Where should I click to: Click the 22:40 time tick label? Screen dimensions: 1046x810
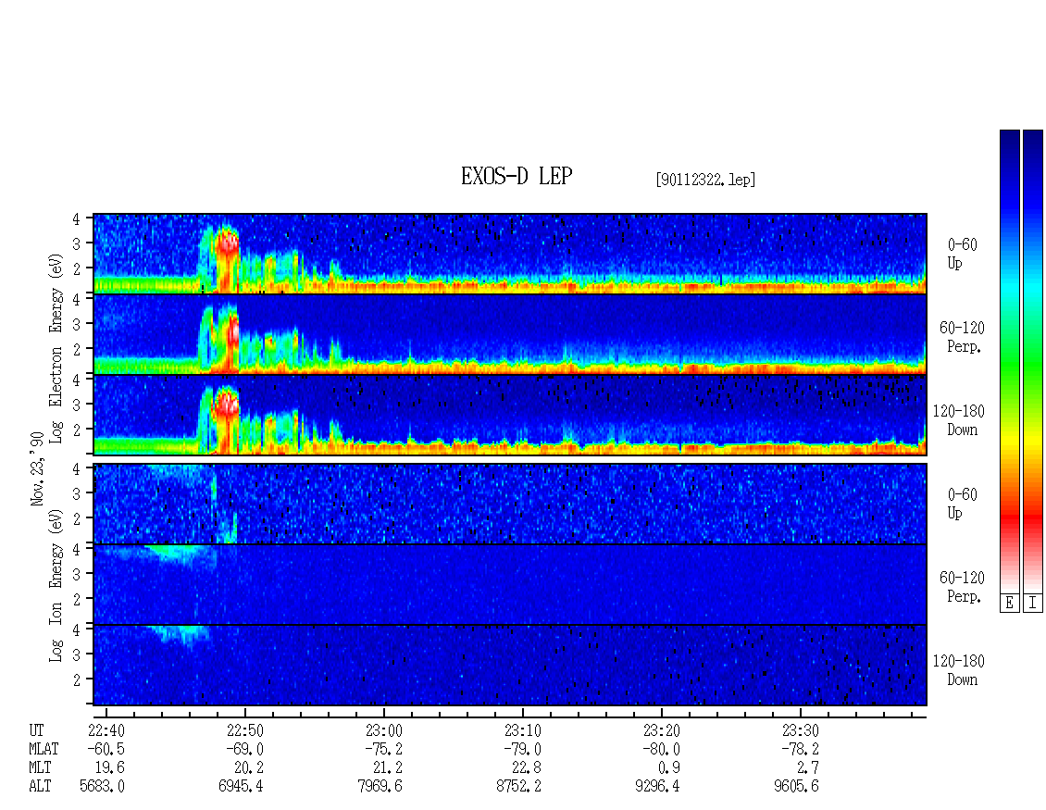[106, 730]
